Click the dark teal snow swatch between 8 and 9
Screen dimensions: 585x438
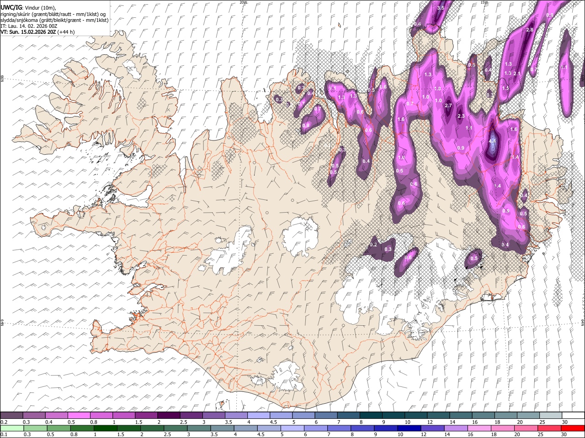(x=370, y=416)
